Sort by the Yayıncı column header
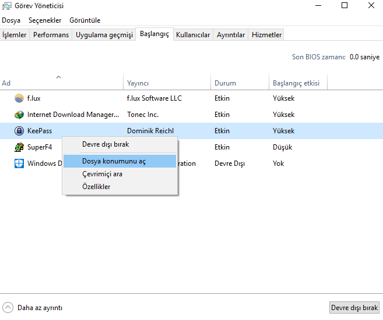This screenshot has height=320, width=383. (138, 83)
